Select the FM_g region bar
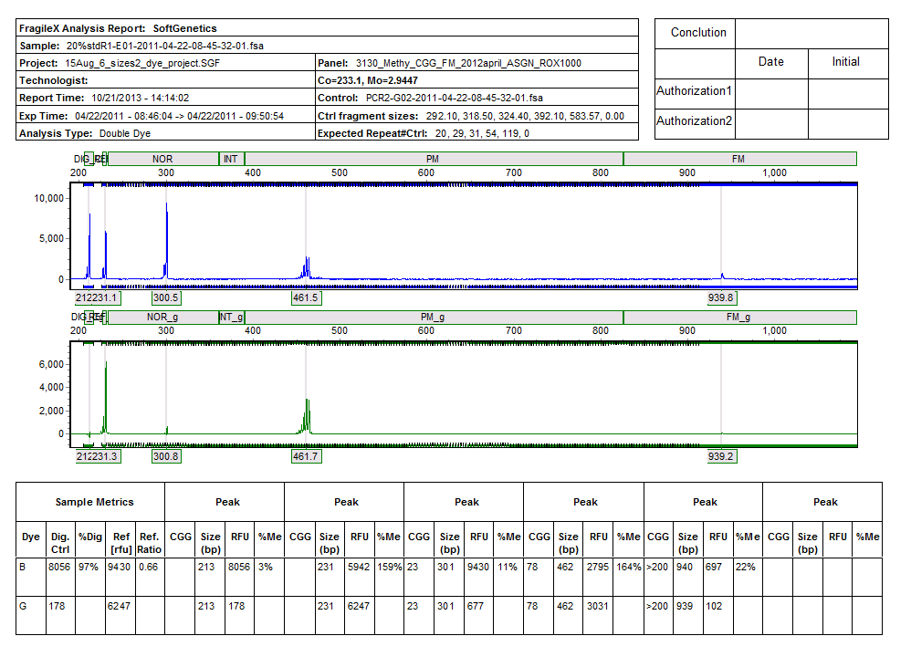Screen dimensions: 911x657 (739, 318)
